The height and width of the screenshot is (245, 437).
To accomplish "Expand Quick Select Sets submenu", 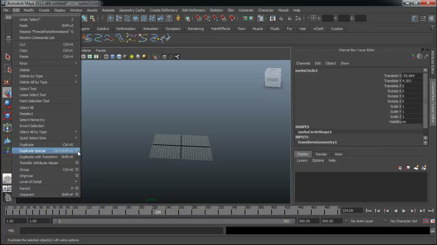I will [76, 138].
